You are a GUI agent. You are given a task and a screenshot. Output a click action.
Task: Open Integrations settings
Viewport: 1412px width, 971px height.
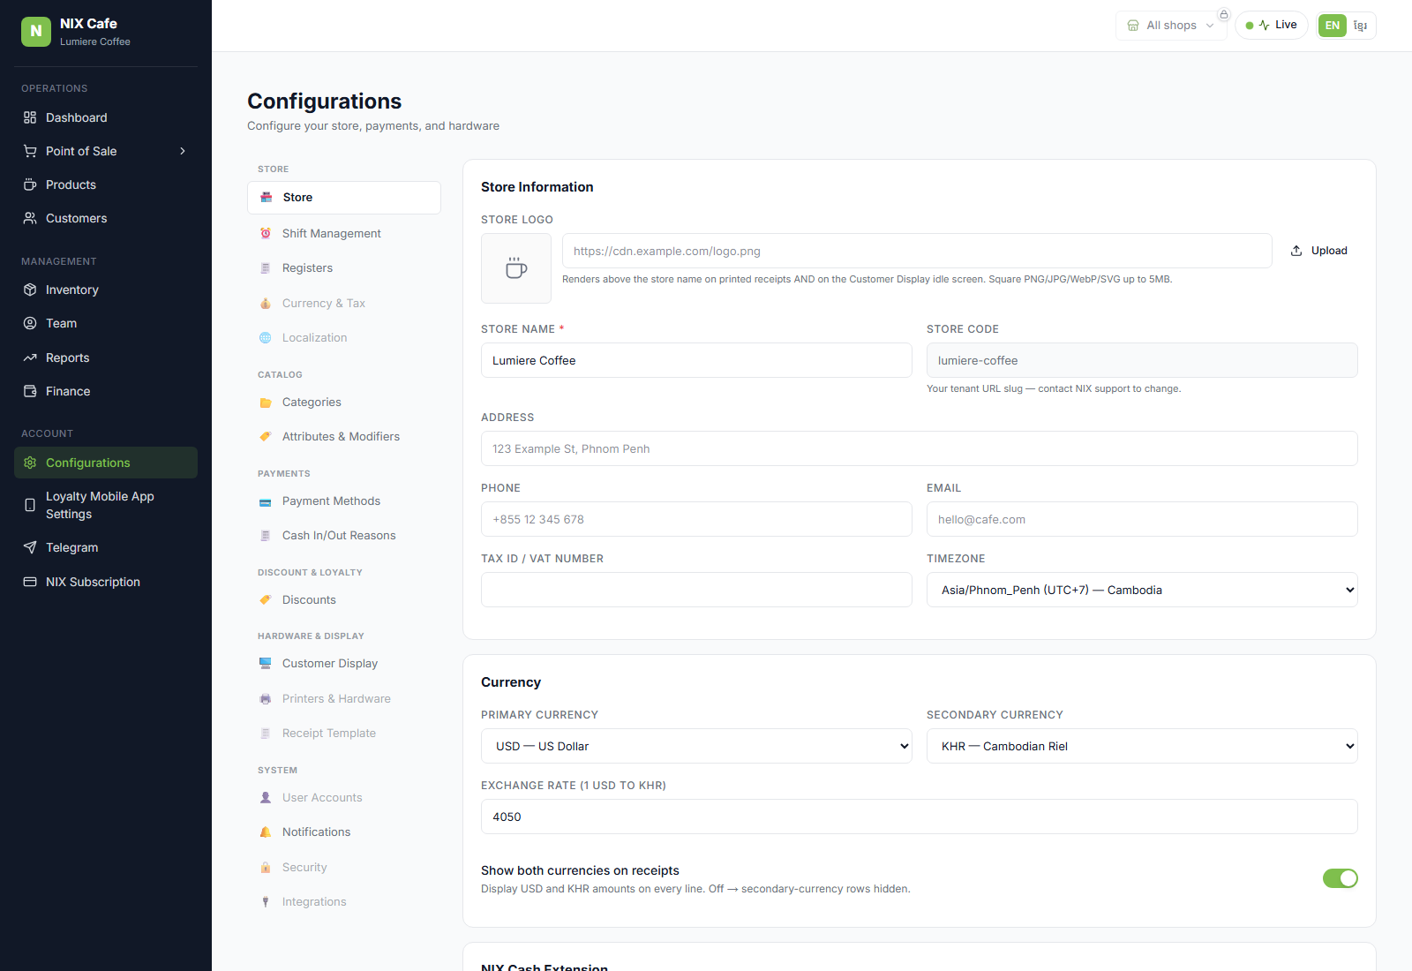click(x=344, y=902)
